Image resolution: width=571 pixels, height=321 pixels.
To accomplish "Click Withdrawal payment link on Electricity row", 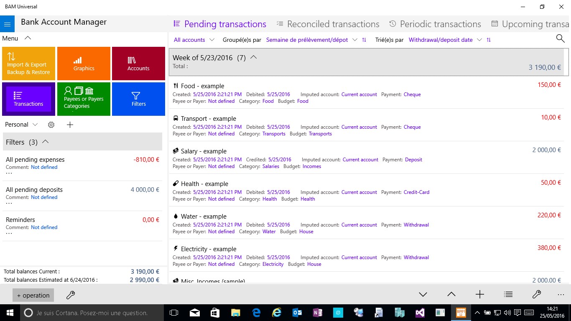I will [x=416, y=257].
